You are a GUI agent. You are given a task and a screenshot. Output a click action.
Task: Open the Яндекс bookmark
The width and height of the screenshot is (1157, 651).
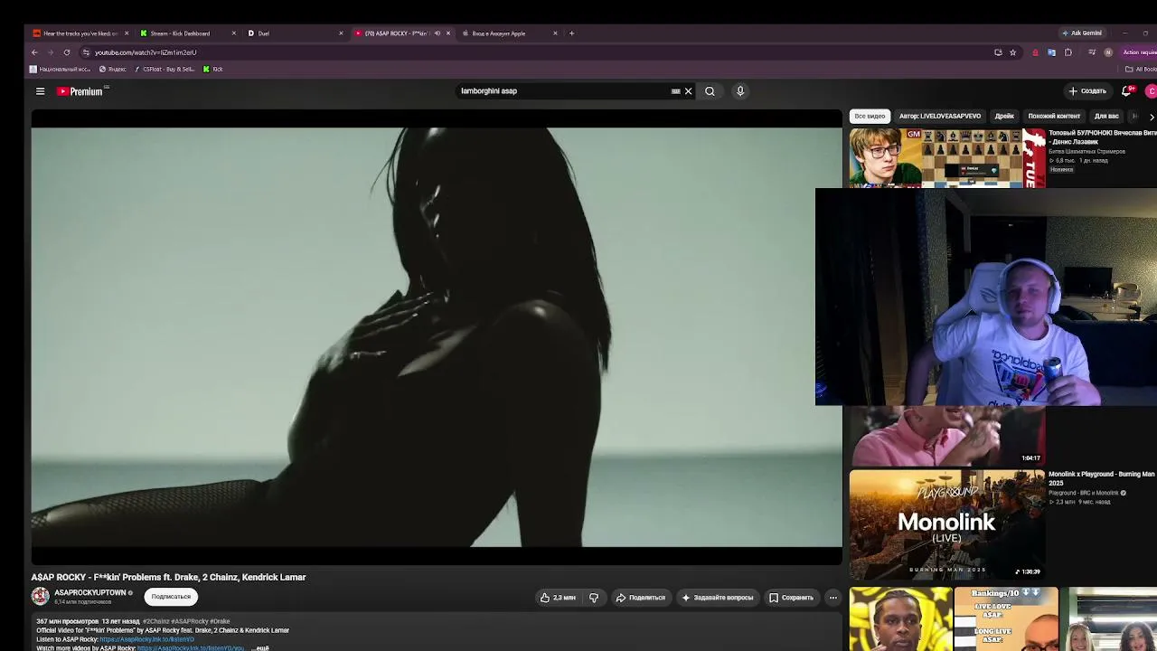point(113,69)
